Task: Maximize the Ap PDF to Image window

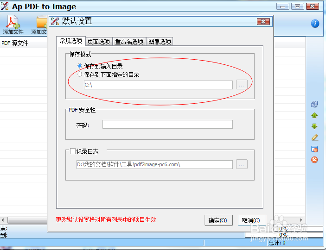Action: [x=298, y=6]
